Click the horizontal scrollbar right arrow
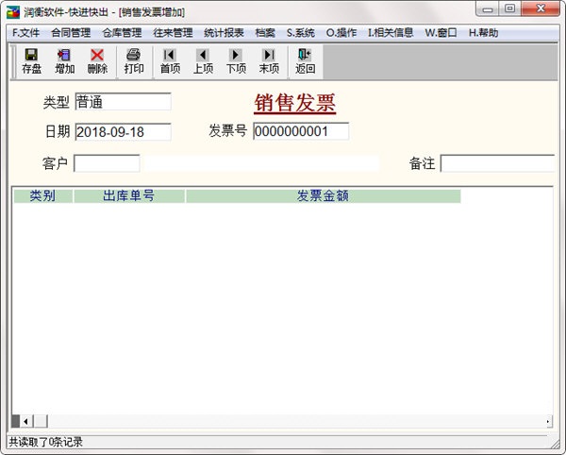Viewport: 566px width, 455px height. 548,421
